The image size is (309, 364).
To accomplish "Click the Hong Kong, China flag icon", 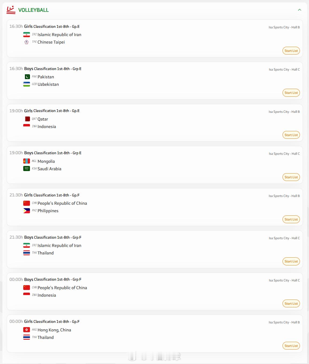I will click(x=26, y=330).
